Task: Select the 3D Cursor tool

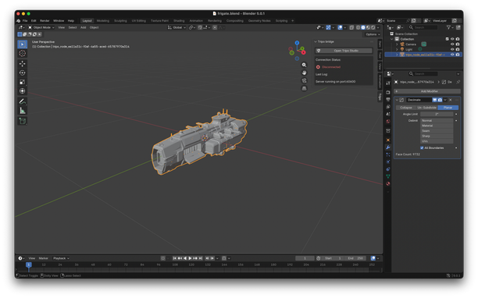Action: (x=22, y=53)
